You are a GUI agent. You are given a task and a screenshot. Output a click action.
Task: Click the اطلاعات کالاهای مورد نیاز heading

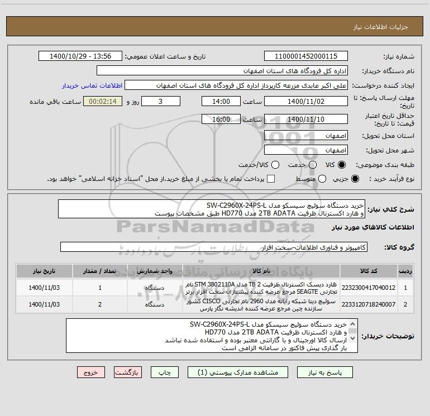pos(372,227)
